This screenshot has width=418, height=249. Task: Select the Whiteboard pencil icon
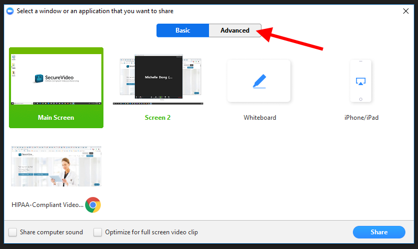[259, 81]
